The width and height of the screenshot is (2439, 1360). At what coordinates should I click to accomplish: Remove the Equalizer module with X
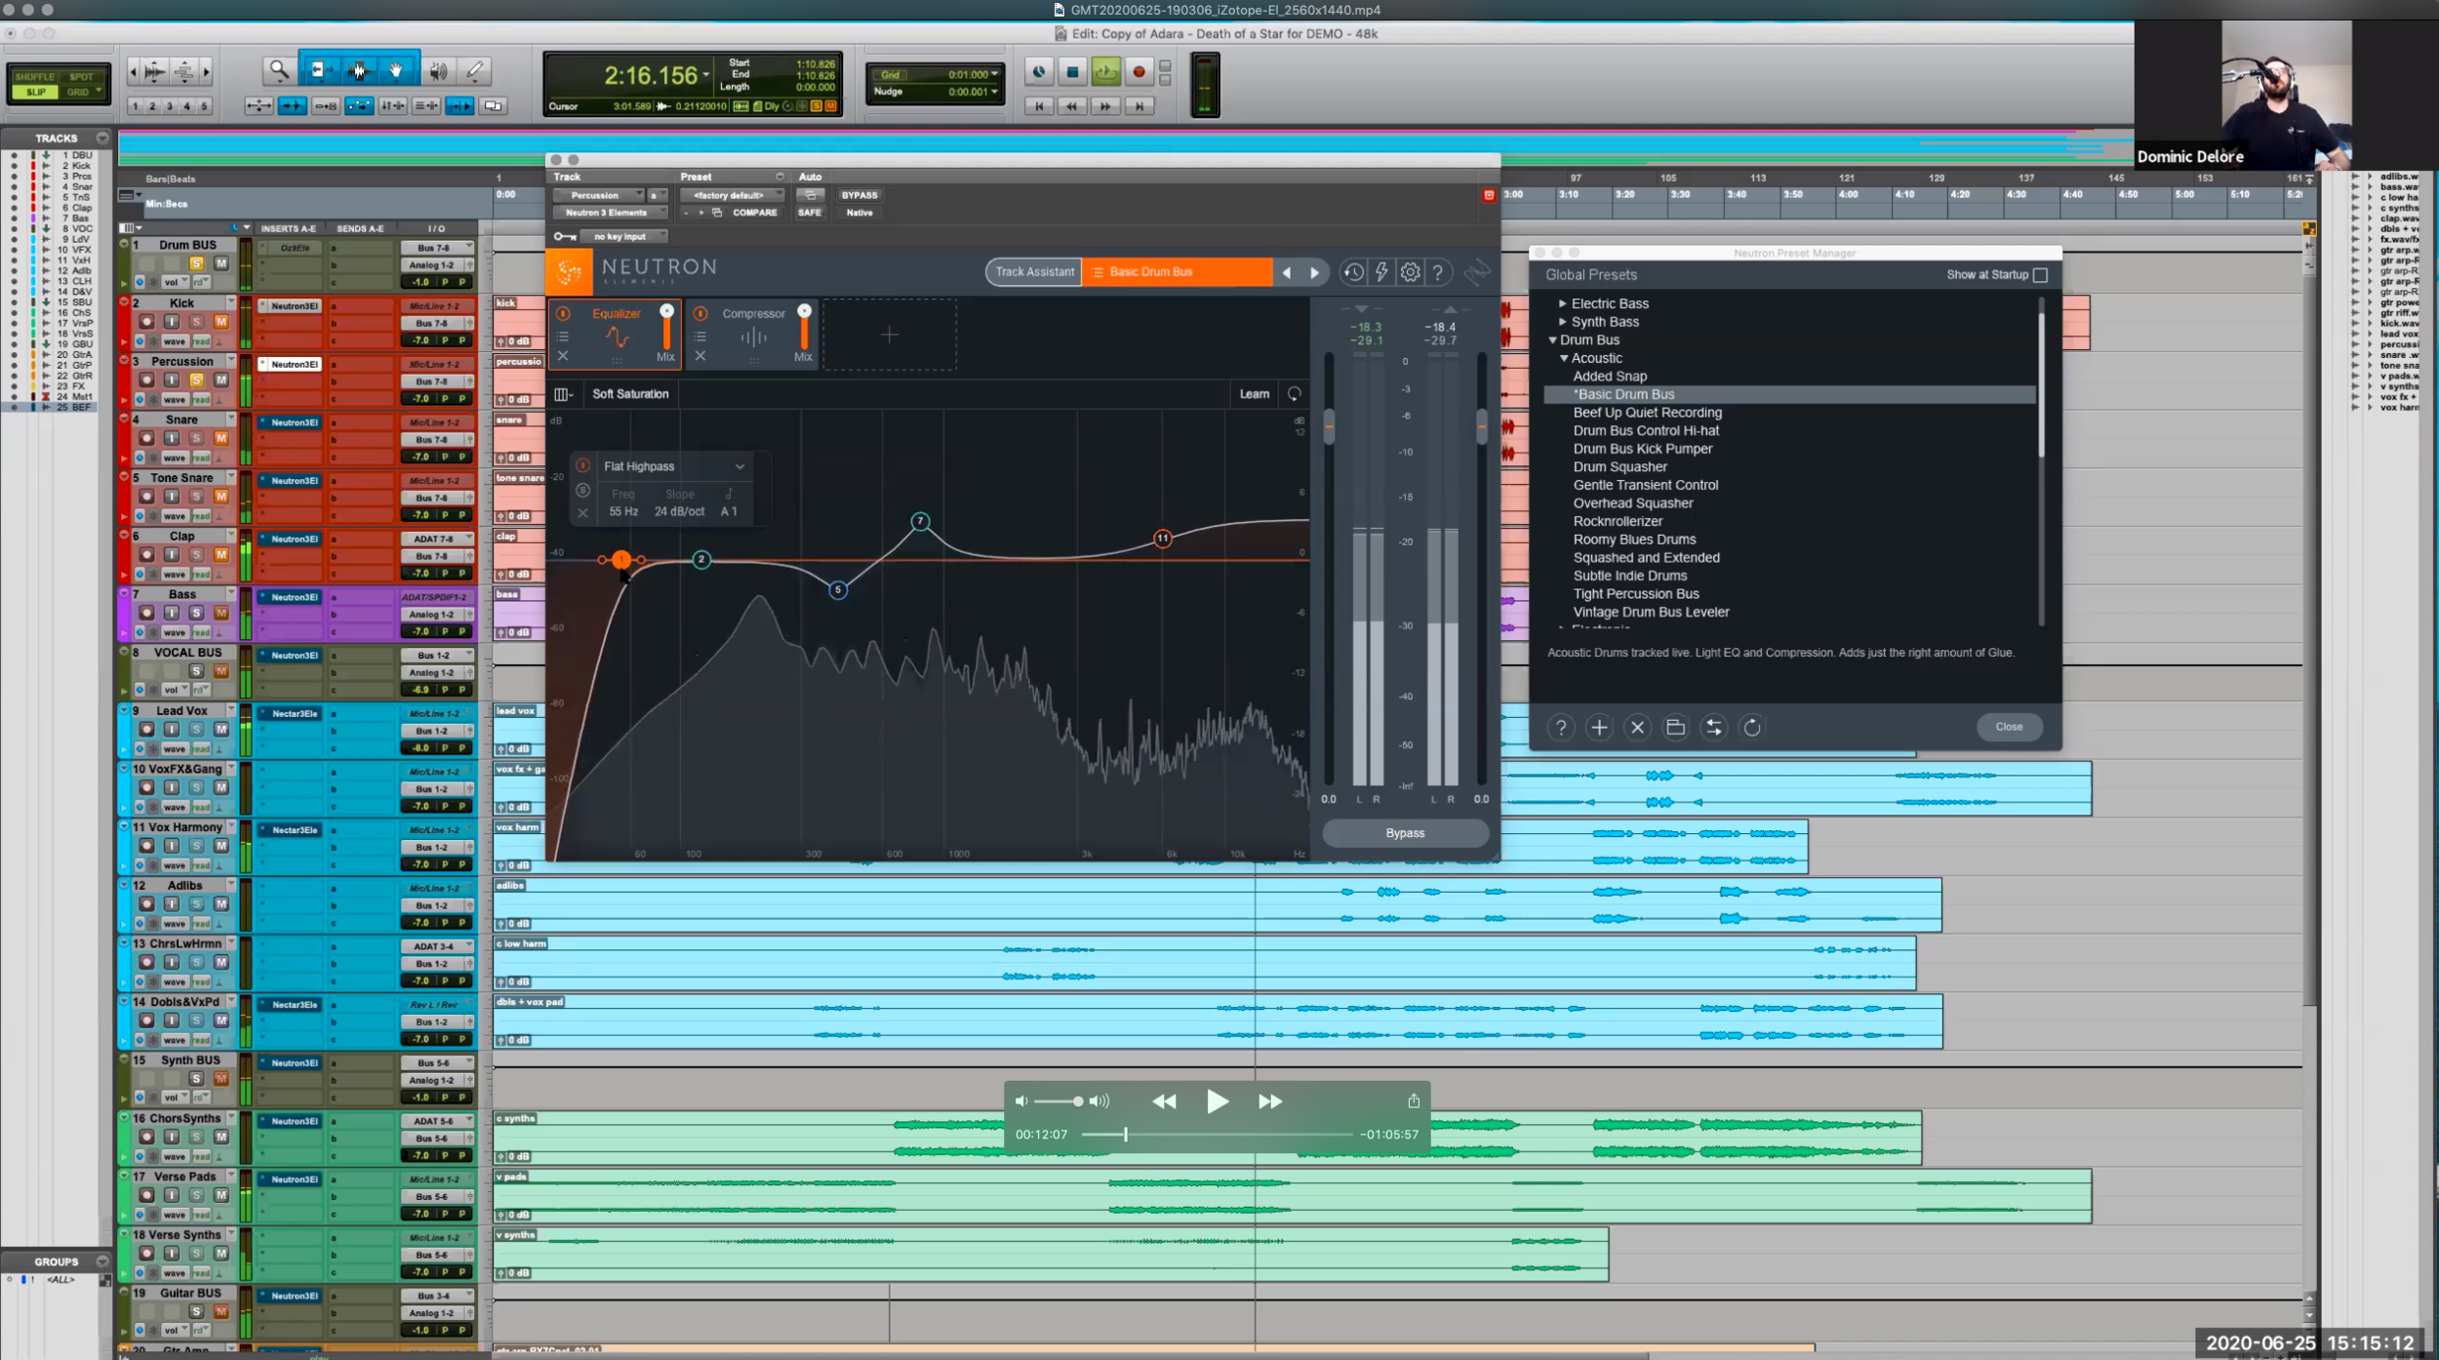(x=563, y=356)
